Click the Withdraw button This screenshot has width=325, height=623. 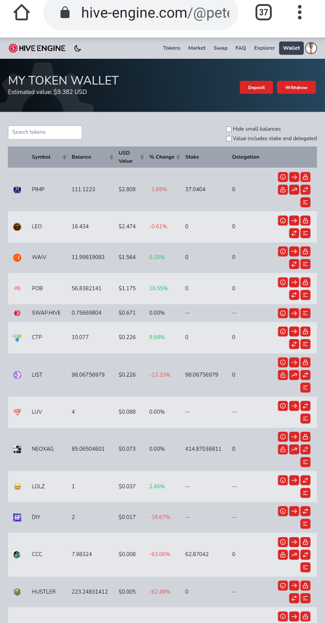297,88
